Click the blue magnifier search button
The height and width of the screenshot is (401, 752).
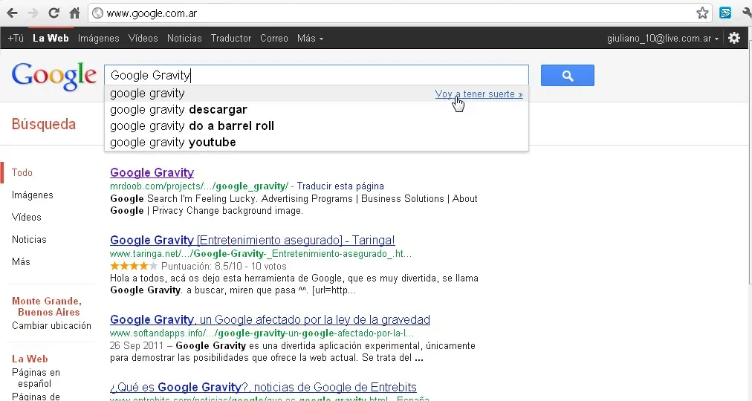click(568, 75)
